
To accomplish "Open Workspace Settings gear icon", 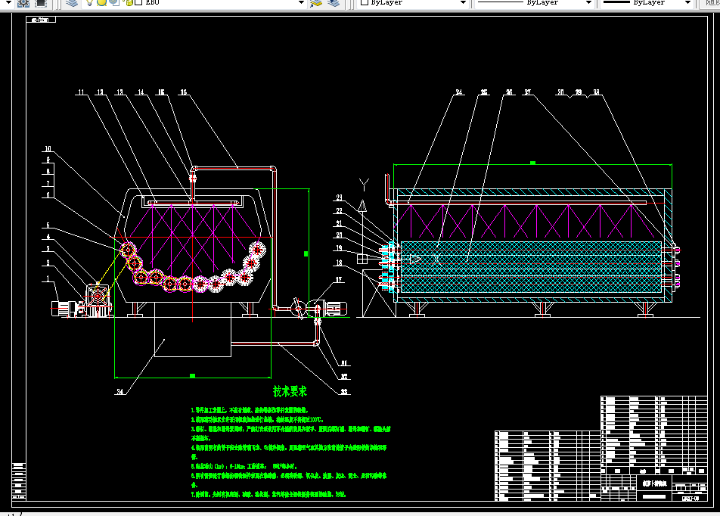I will (x=23, y=3).
